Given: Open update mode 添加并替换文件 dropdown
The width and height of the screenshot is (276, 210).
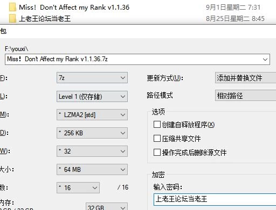Looking at the screenshot, I should point(245,78).
